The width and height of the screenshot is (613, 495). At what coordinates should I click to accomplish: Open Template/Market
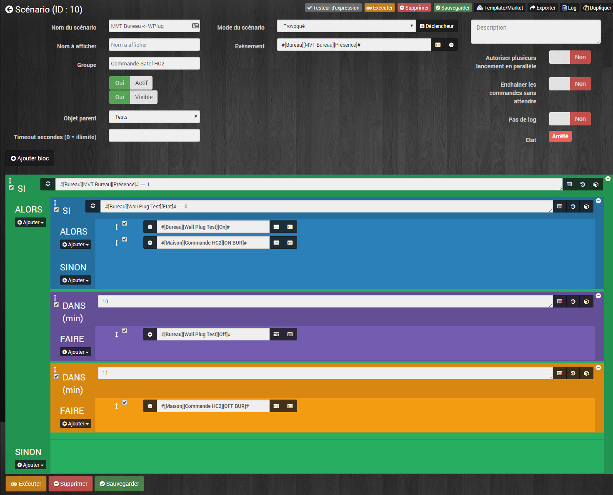(500, 7)
